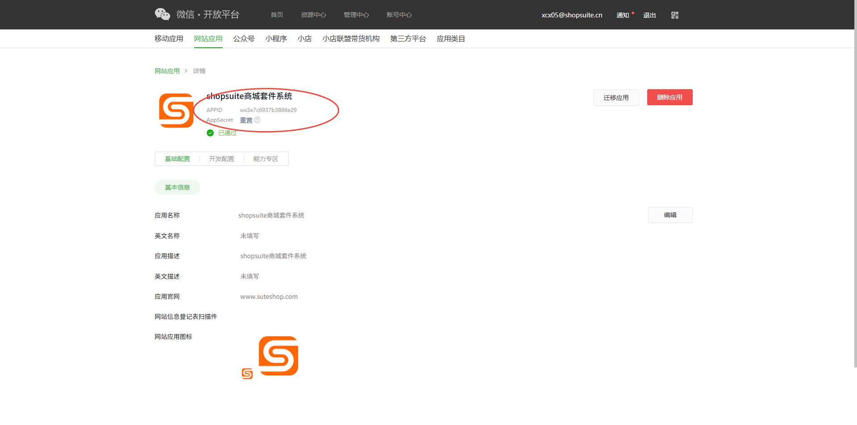857x425 pixels.
Task: Click the 已通过 status text
Action: 227,133
